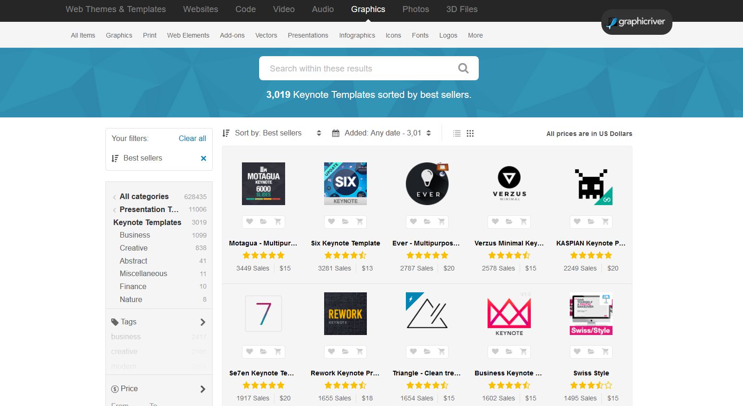Open the Photos section
The height and width of the screenshot is (406, 743).
pos(416,9)
